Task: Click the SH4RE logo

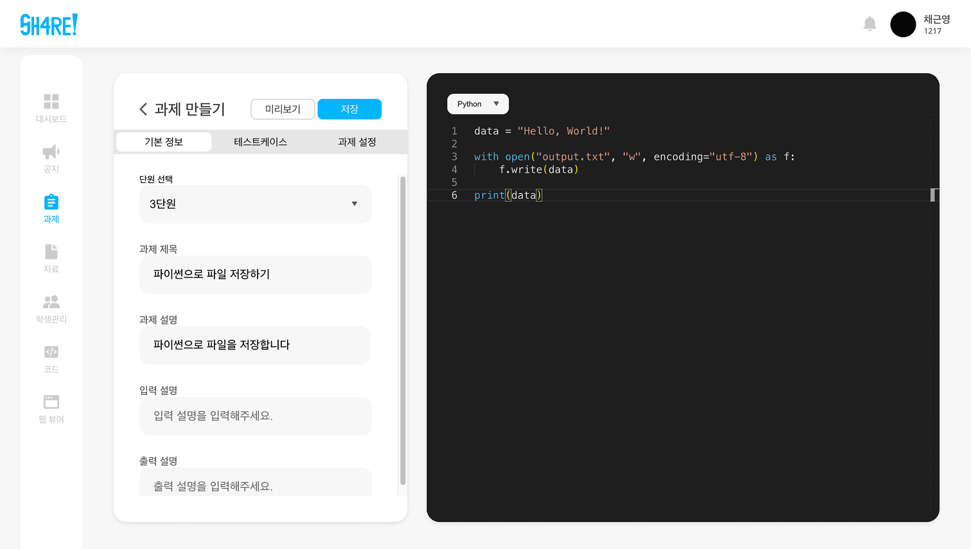Action: click(49, 24)
